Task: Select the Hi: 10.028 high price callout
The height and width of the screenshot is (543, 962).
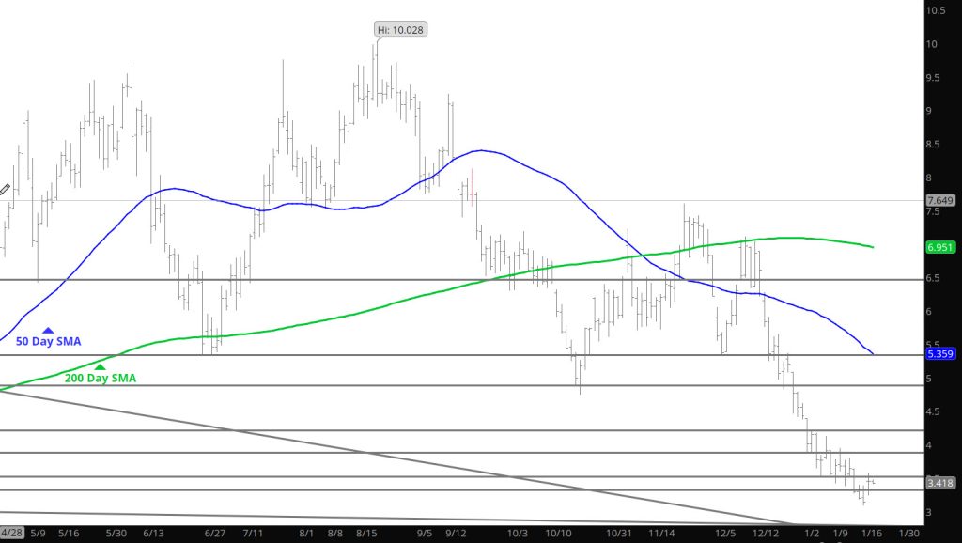Action: tap(400, 30)
